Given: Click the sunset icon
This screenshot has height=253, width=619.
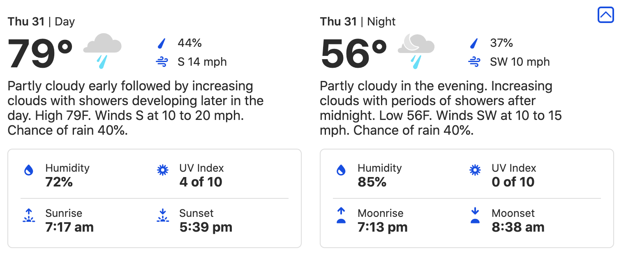Looking at the screenshot, I should [x=163, y=216].
